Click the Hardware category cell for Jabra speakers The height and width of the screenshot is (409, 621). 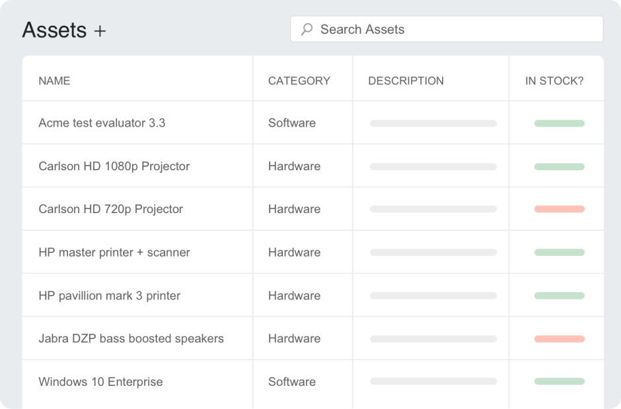pyautogui.click(x=293, y=338)
